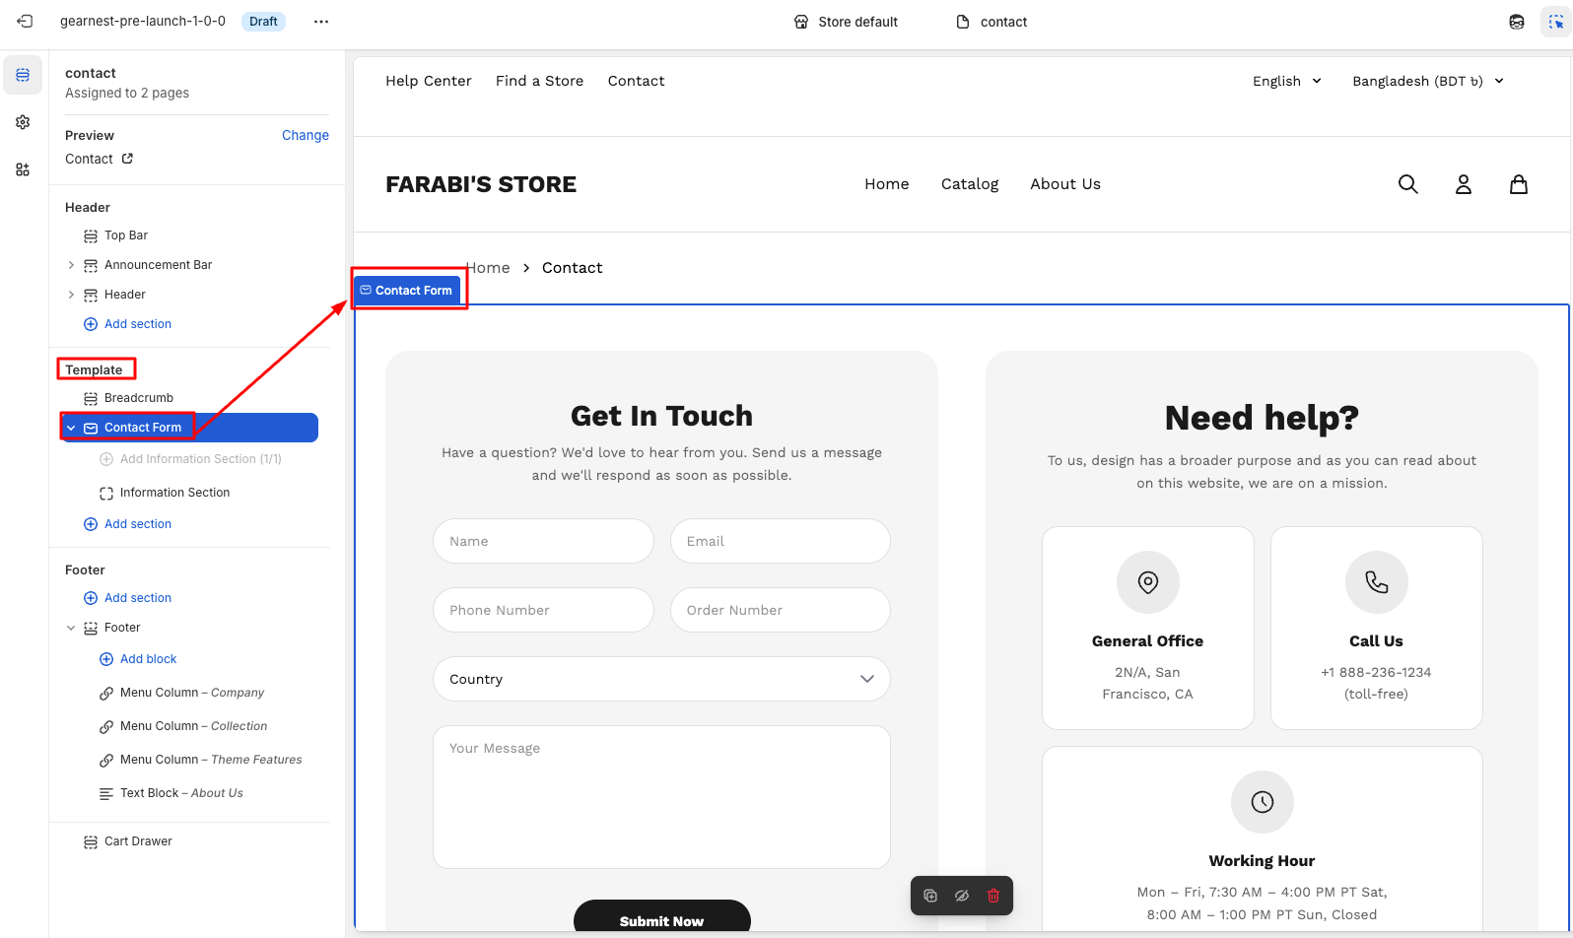The image size is (1573, 938).
Task: Click the exit editor icon
Action: click(x=25, y=22)
